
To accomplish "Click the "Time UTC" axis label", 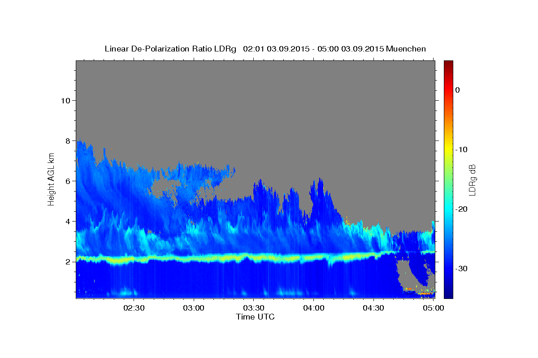I will point(255,317).
